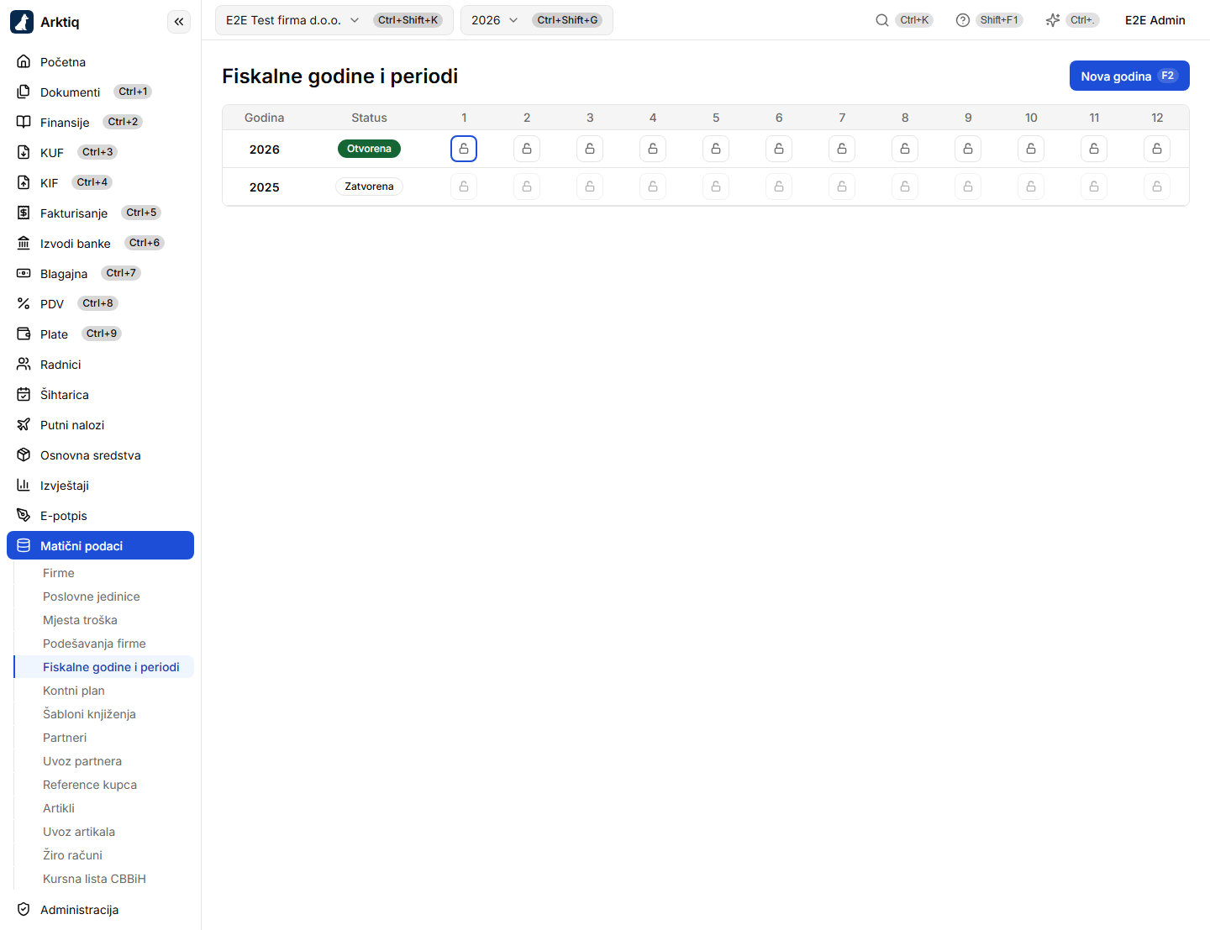
Task: Toggle lock for 2025 period 2
Action: (527, 187)
